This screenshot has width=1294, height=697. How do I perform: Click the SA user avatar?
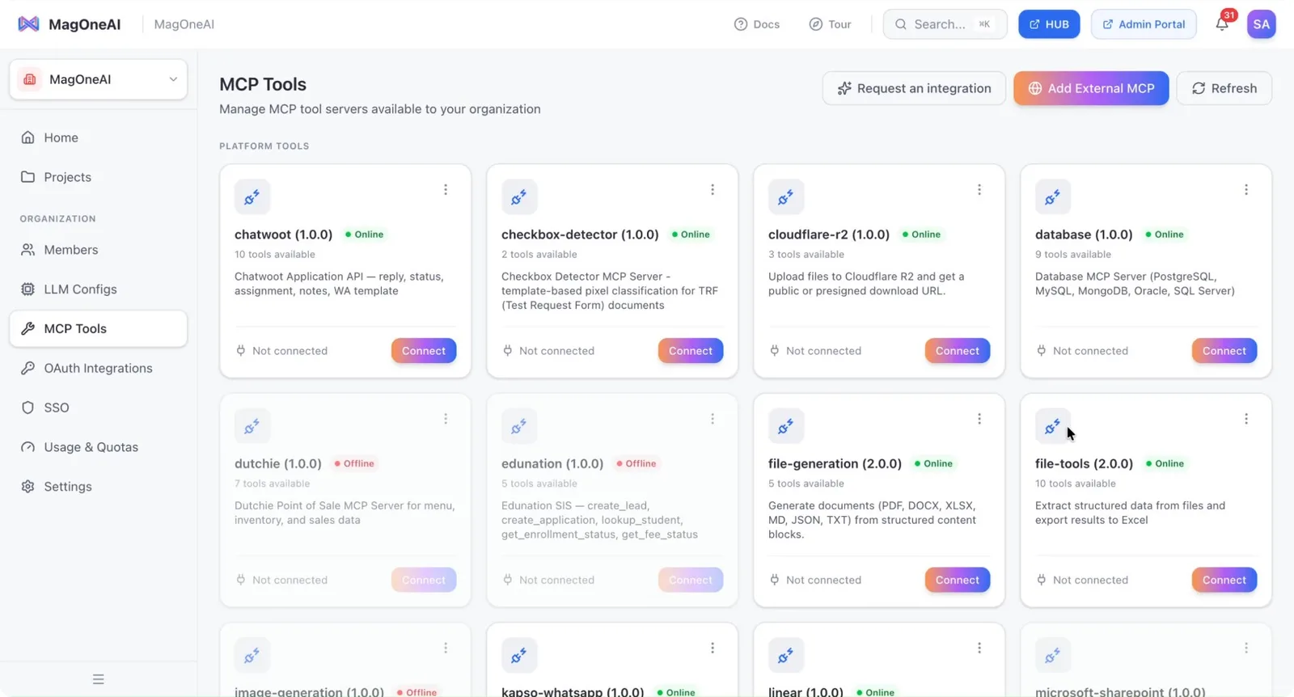point(1262,24)
